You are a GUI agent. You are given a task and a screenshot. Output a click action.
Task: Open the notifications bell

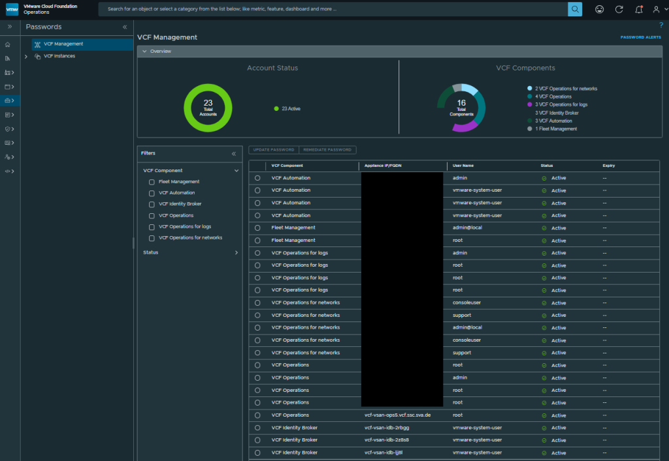coord(638,9)
